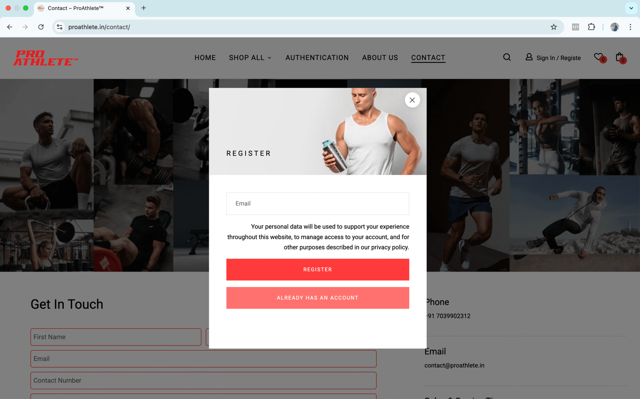
Task: Close the Register popup with the X icon
Action: [x=412, y=100]
